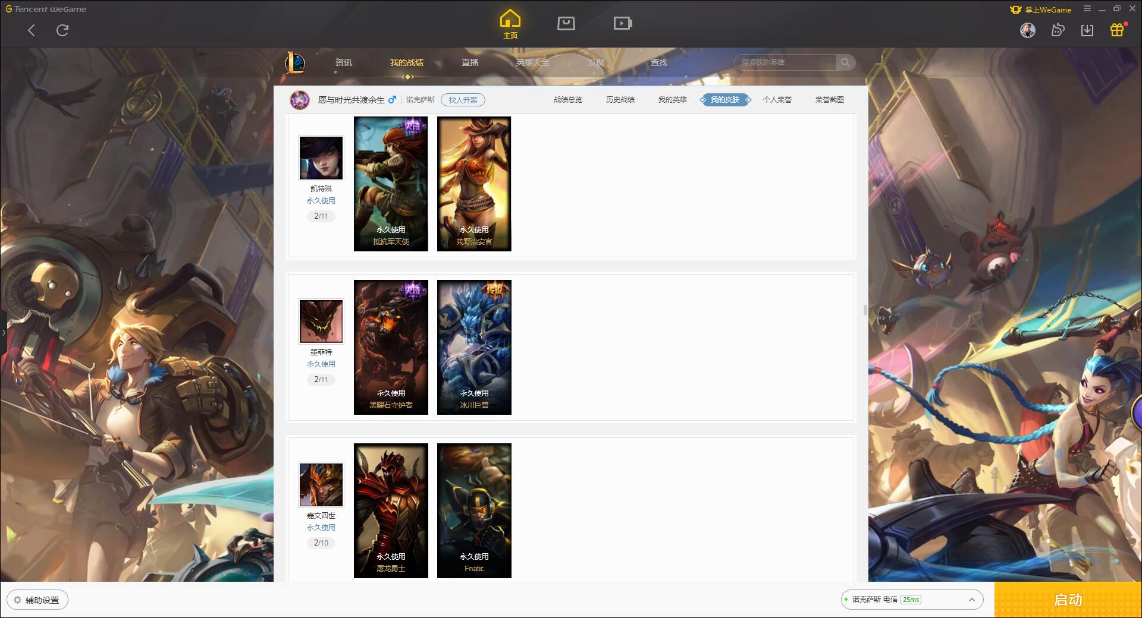Click the 诺克萨斯 server name label

[x=421, y=100]
